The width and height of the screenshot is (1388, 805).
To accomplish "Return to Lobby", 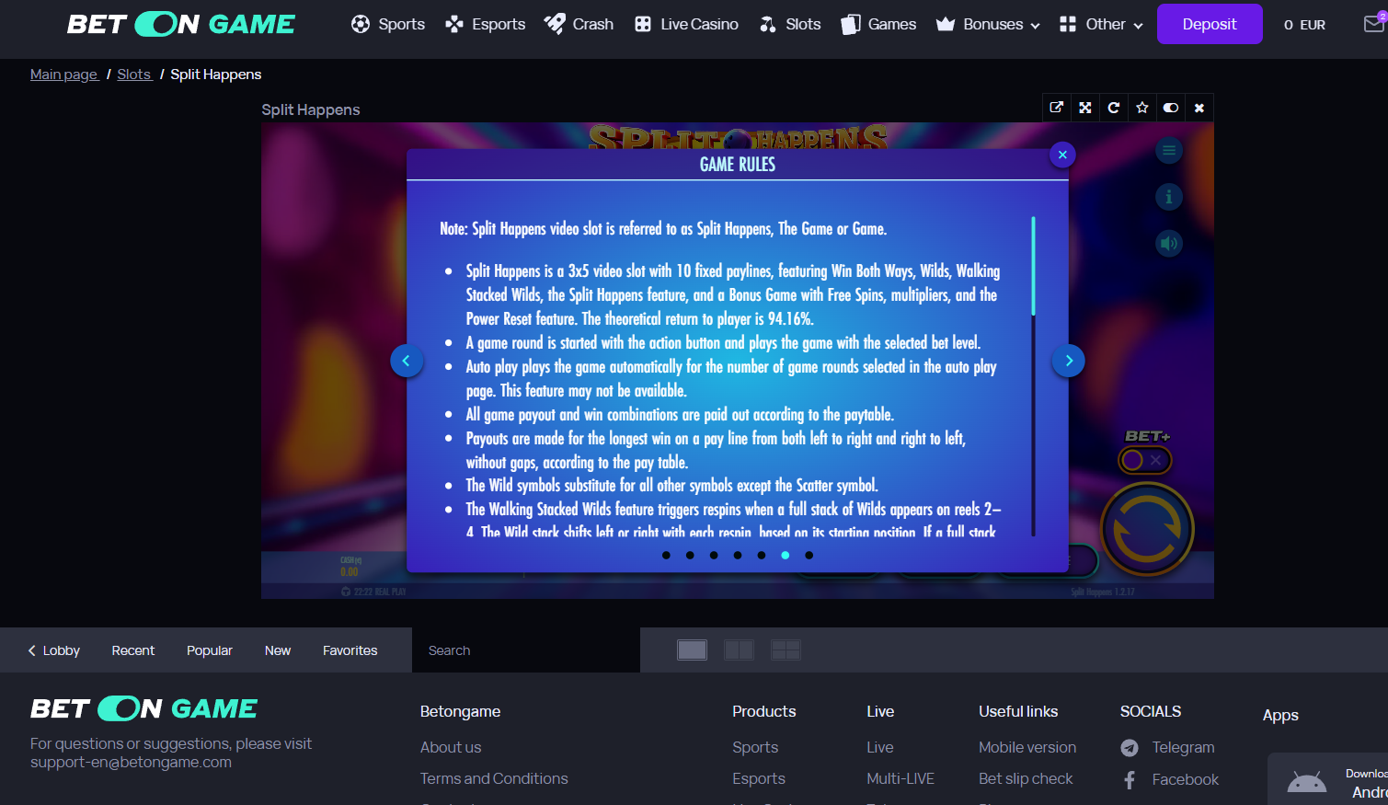I will 54,650.
